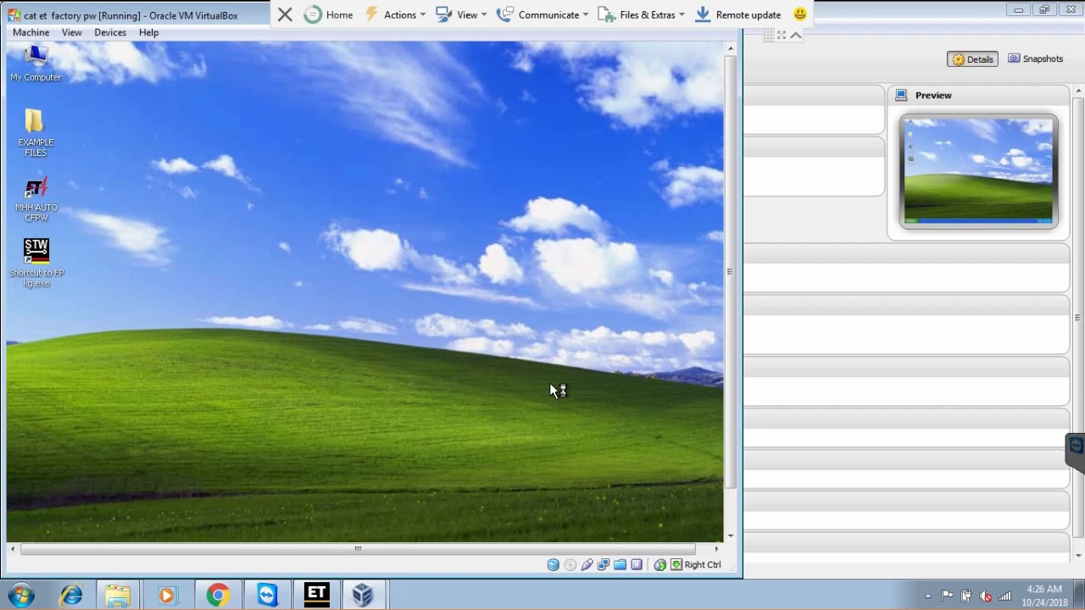This screenshot has height=610, width=1085.
Task: Switch to VirtualBox in the taskbar
Action: coord(364,595)
